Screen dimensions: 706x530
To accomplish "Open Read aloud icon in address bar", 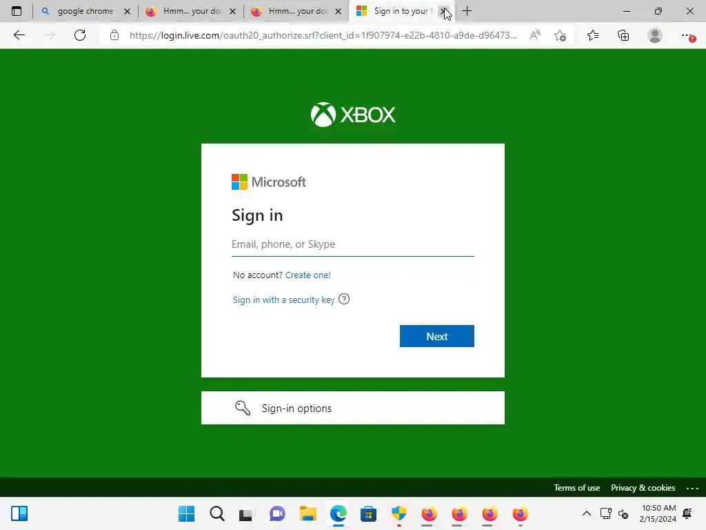I will point(535,35).
